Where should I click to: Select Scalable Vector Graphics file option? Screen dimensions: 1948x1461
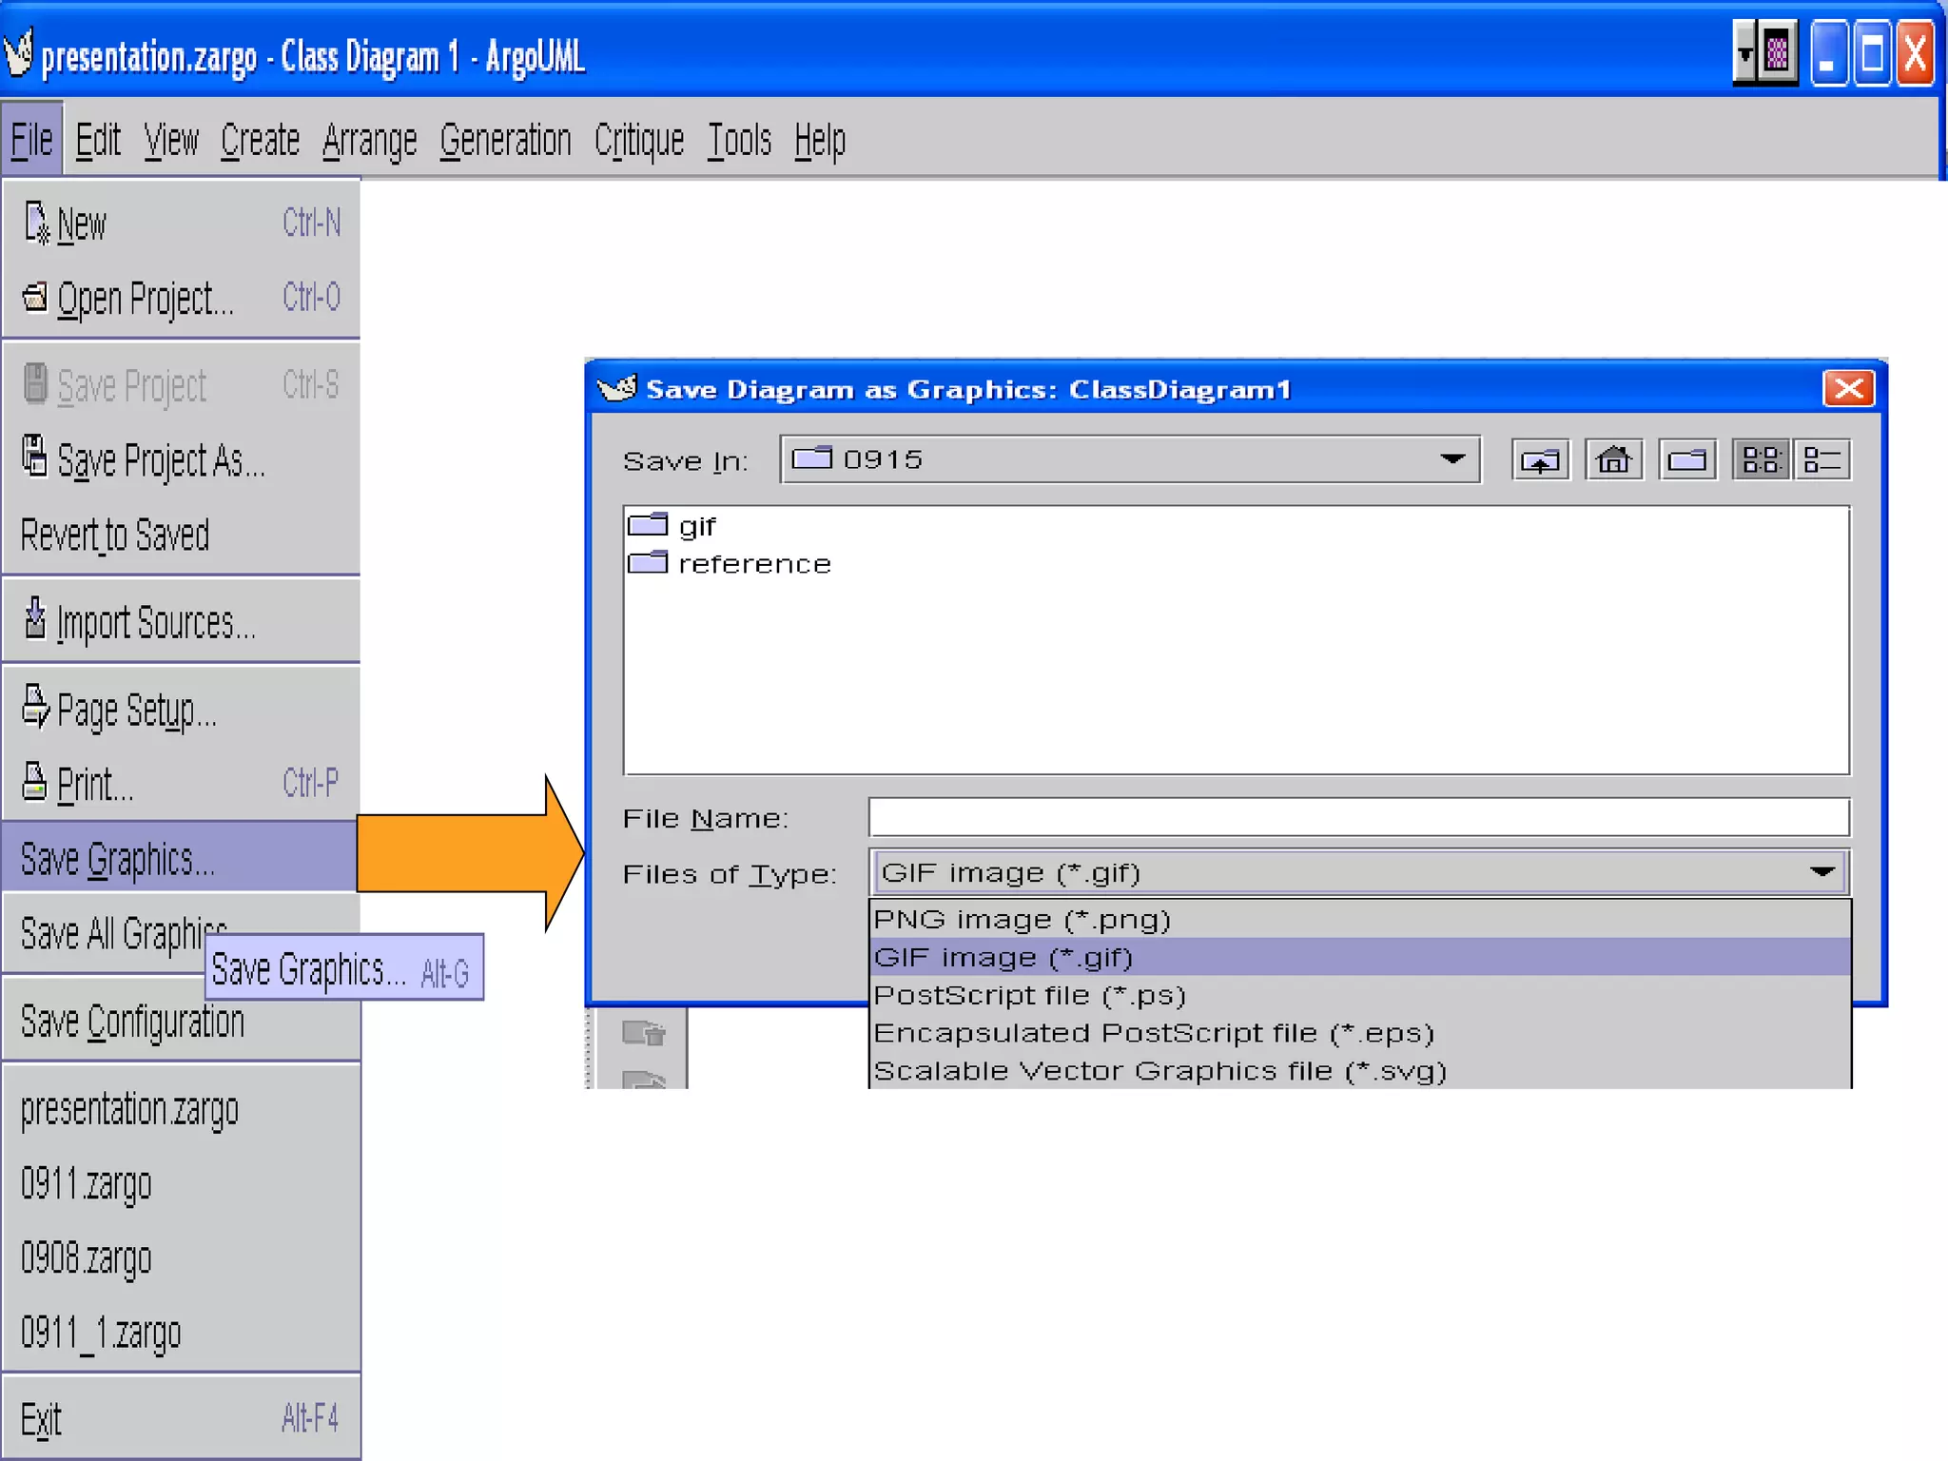[1159, 1072]
